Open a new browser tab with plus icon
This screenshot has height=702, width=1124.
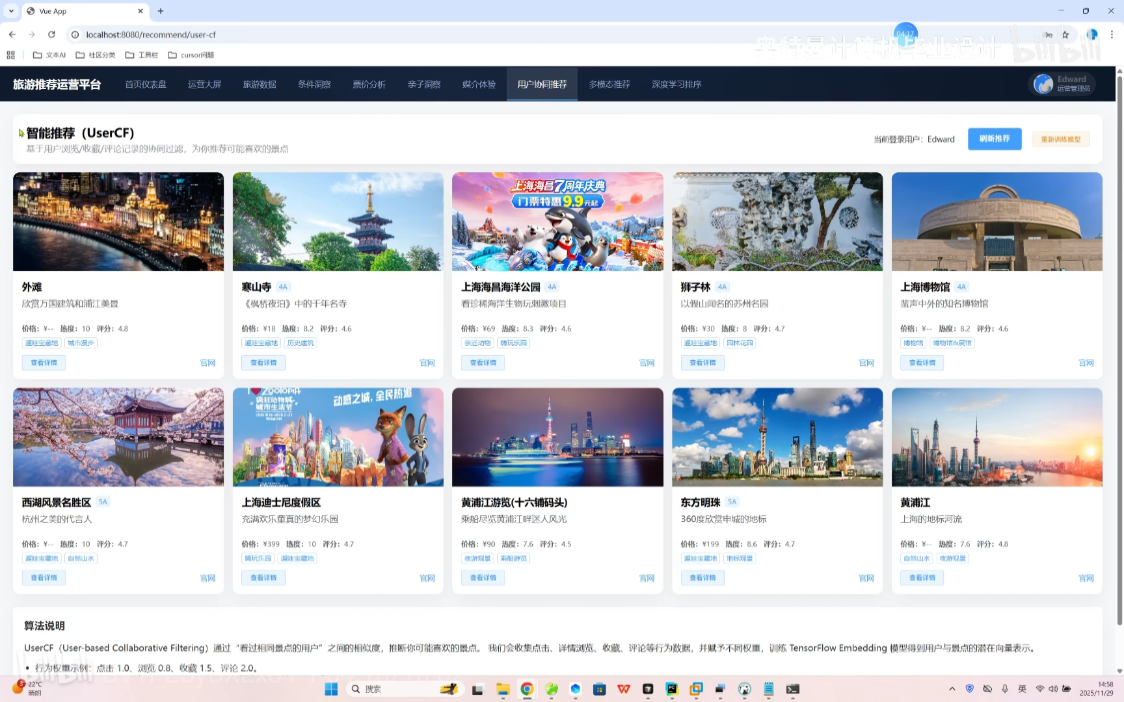coord(161,11)
